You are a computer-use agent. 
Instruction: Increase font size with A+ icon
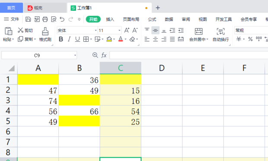click(x=127, y=30)
